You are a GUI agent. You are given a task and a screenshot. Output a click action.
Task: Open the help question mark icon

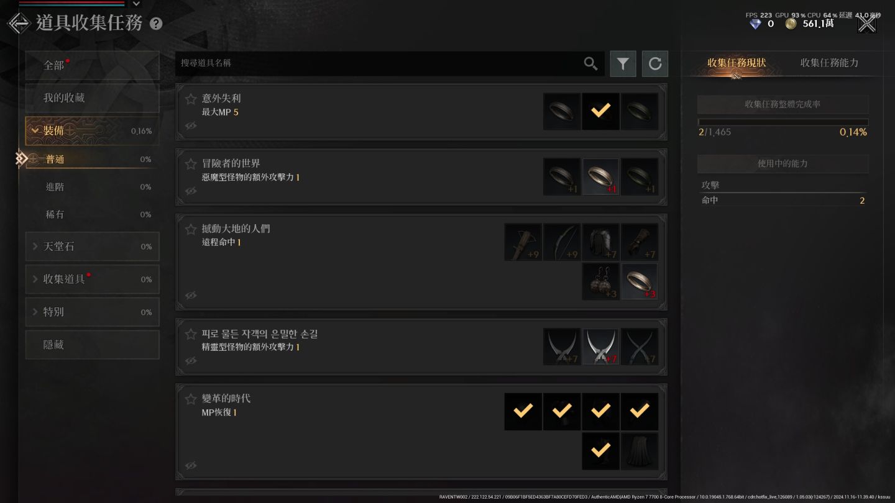click(x=156, y=24)
